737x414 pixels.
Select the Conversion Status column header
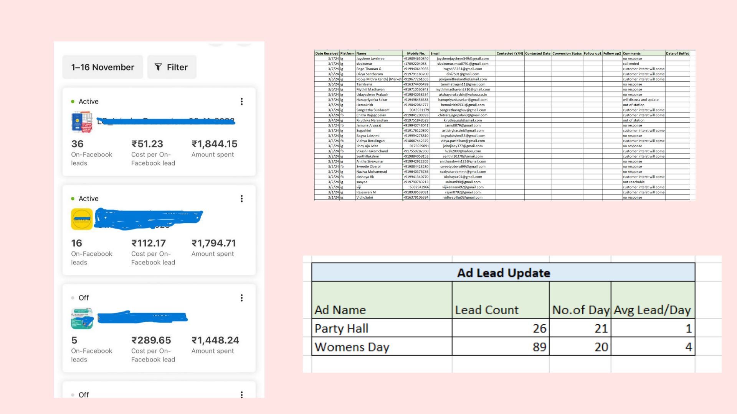[x=567, y=53]
